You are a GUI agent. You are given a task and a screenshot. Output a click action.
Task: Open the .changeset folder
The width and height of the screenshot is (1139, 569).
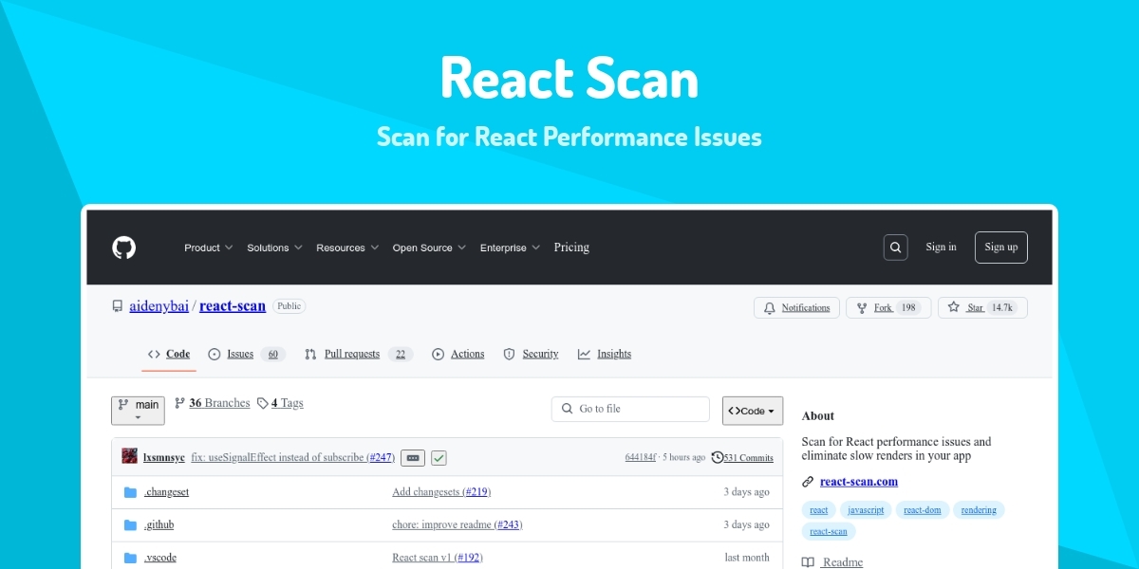pyautogui.click(x=167, y=492)
